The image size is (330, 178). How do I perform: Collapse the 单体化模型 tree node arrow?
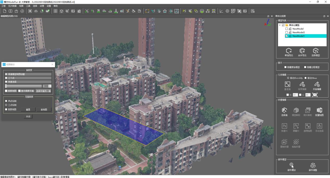280,25
